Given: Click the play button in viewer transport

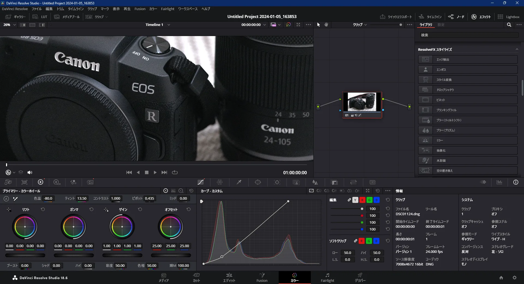Looking at the screenshot, I should tap(155, 172).
